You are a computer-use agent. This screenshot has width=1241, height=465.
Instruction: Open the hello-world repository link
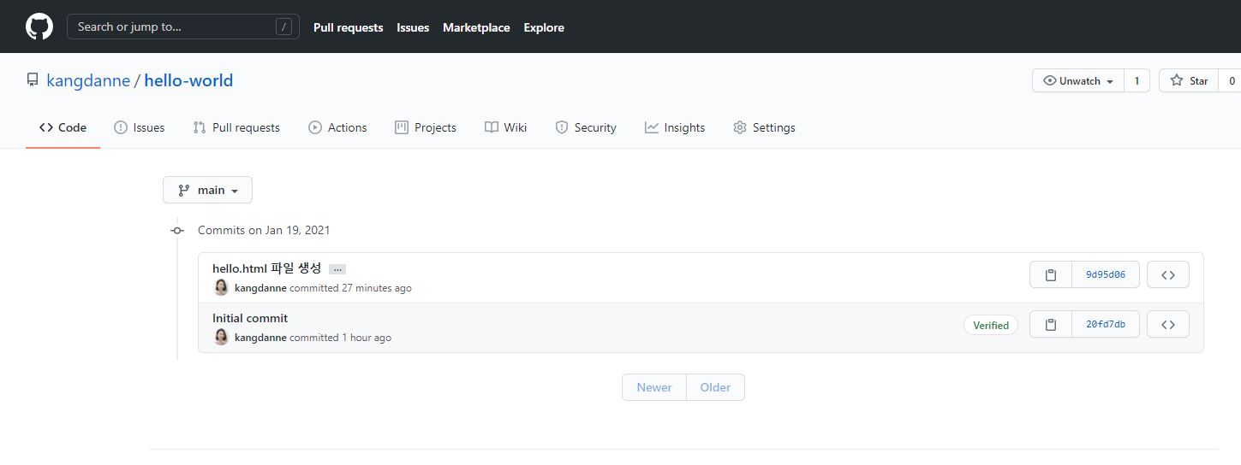[x=188, y=80]
